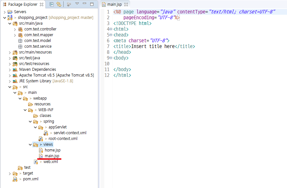This screenshot has height=188, width=287.
Task: Click the Servers folder icon
Action: coord(10,12)
